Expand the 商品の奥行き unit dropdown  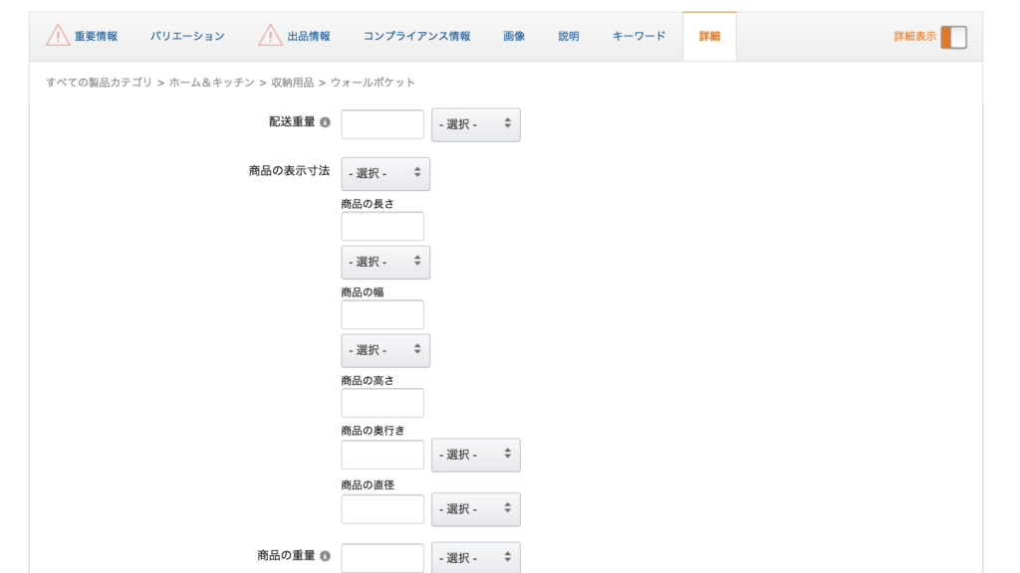(x=475, y=455)
